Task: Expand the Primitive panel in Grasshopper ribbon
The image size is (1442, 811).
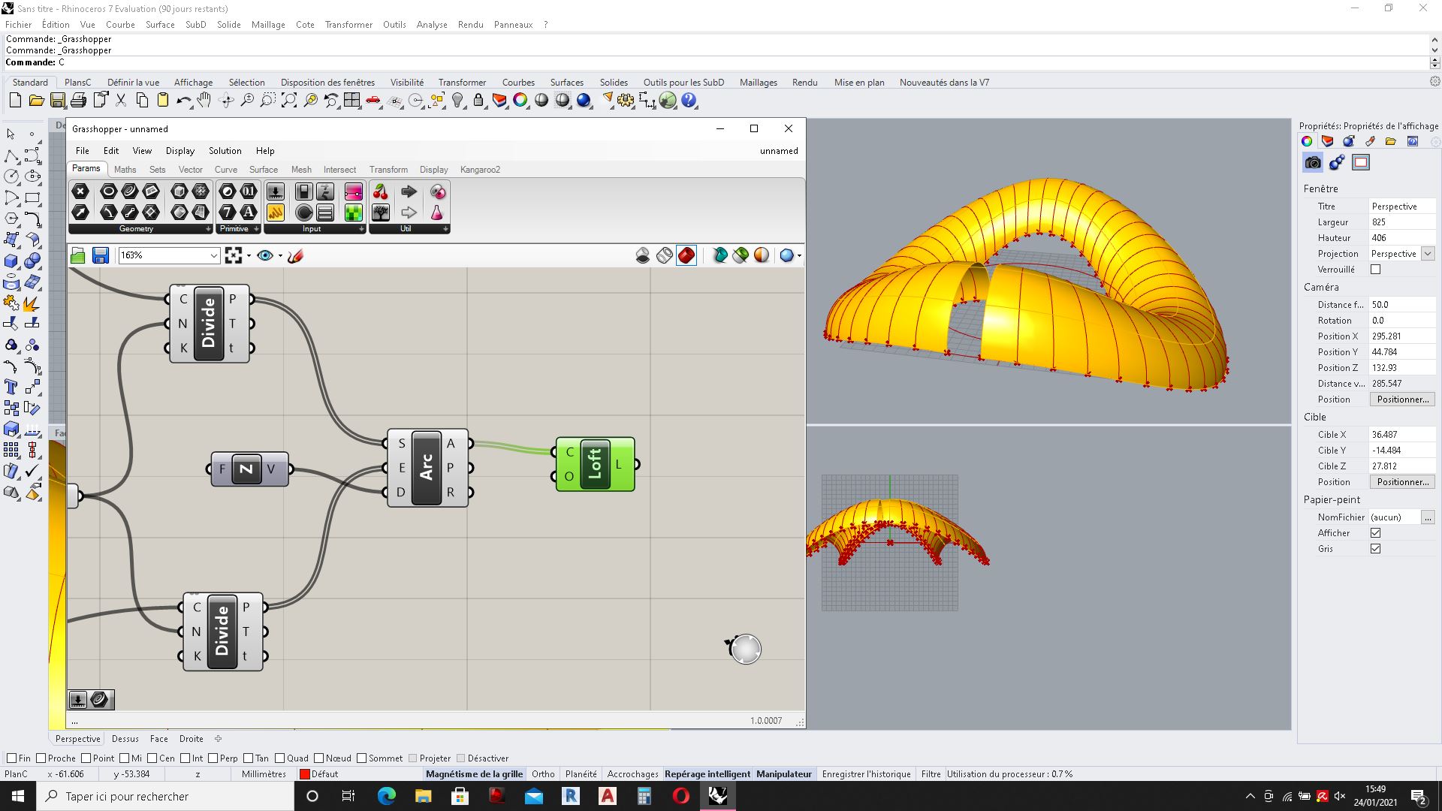Action: [238, 229]
